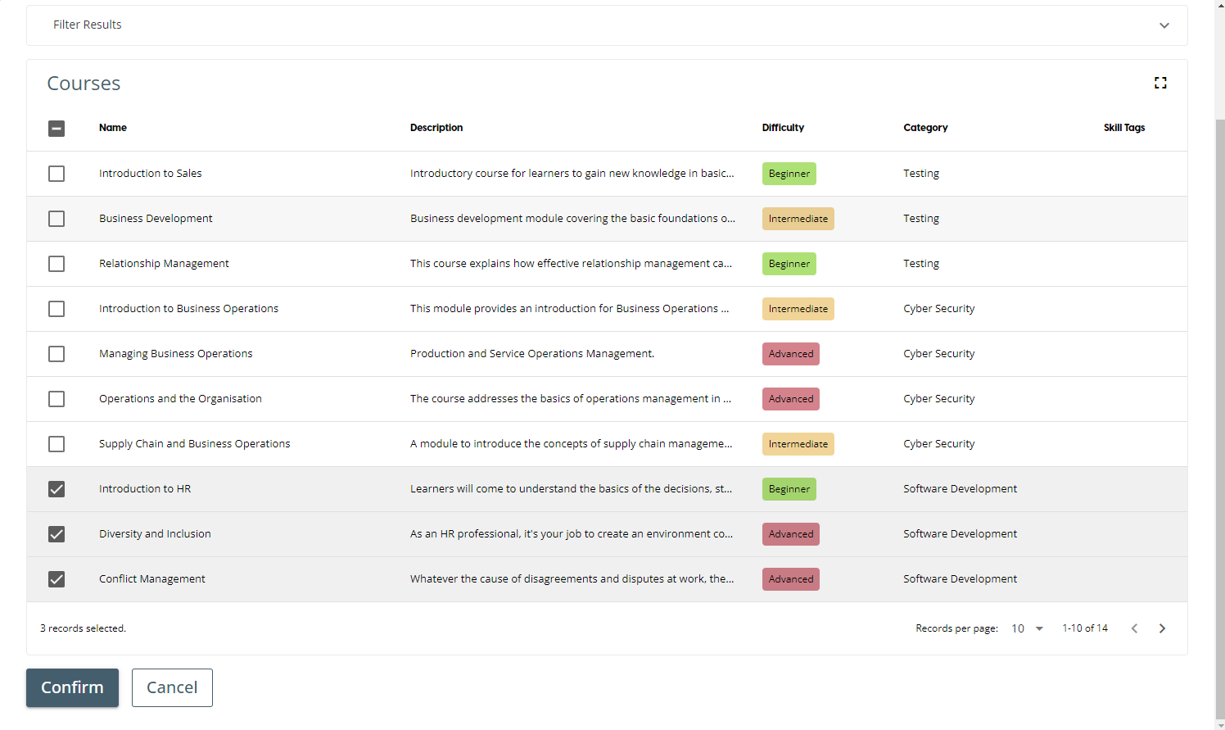Image resolution: width=1225 pixels, height=730 pixels.
Task: Check the Operations and the Organisation checkbox
Action: [x=57, y=399]
